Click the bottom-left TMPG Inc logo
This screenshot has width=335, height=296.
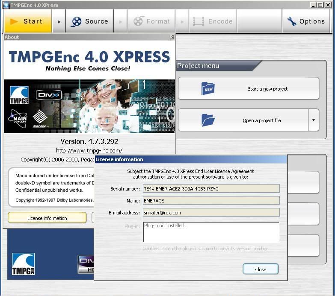coord(23,264)
